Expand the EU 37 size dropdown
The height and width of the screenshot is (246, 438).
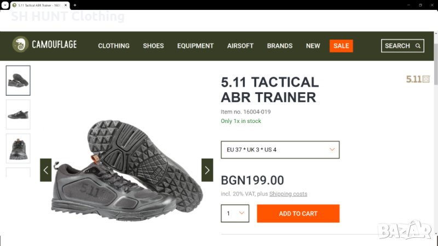(280, 150)
